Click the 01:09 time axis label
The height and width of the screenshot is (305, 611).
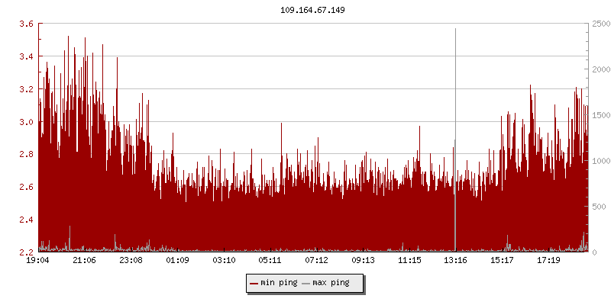(x=177, y=261)
